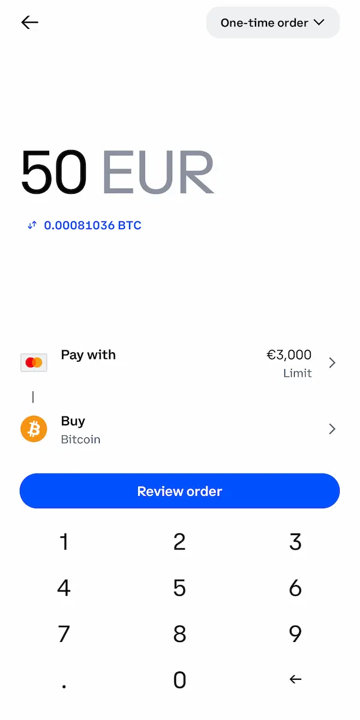
Task: Select the Buy Bitcoin row label
Action: tap(80, 430)
